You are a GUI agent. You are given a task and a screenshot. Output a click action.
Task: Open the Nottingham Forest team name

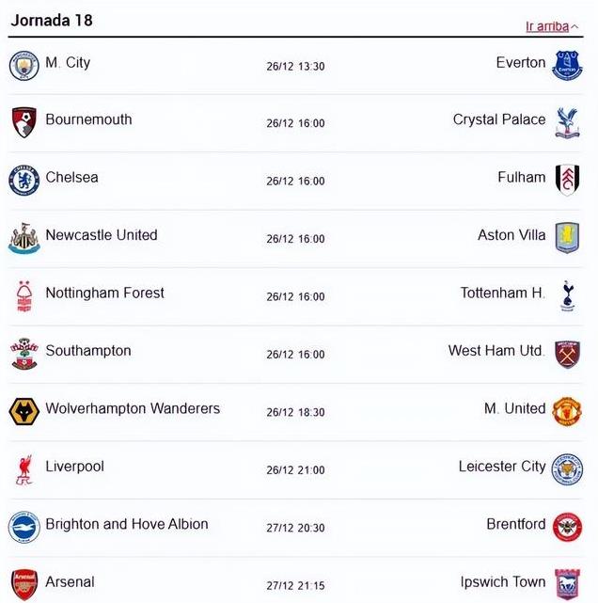(104, 294)
